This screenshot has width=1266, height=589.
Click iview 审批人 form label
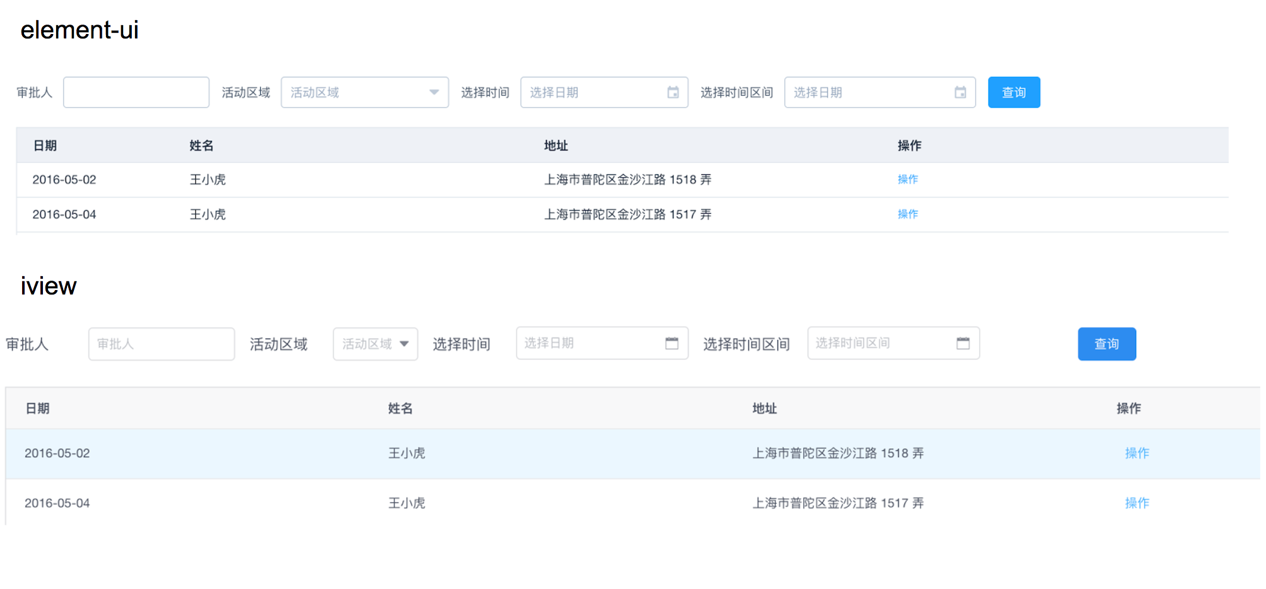(x=27, y=344)
